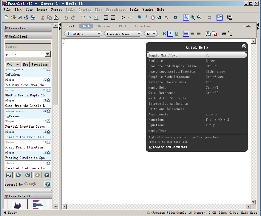Copy selection using the copy icon
261x216 pixels.
(50, 18)
